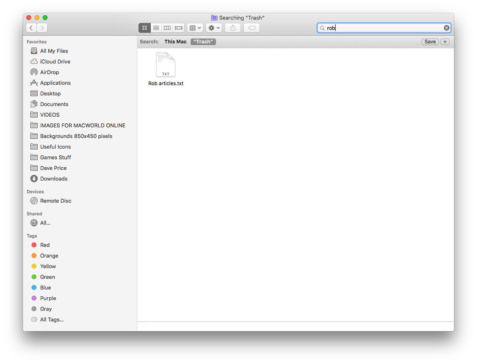Switch to list view
The height and width of the screenshot is (364, 477).
[x=156, y=28]
